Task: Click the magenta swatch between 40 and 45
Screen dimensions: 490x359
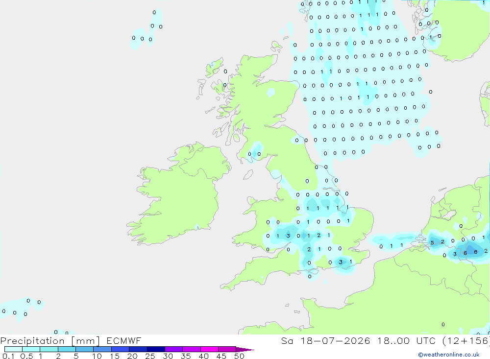Action: coord(209,349)
